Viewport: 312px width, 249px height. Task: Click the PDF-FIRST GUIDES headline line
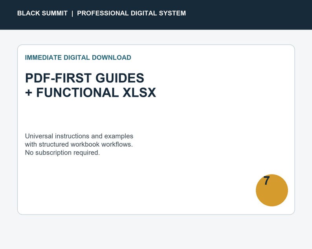[x=84, y=78]
